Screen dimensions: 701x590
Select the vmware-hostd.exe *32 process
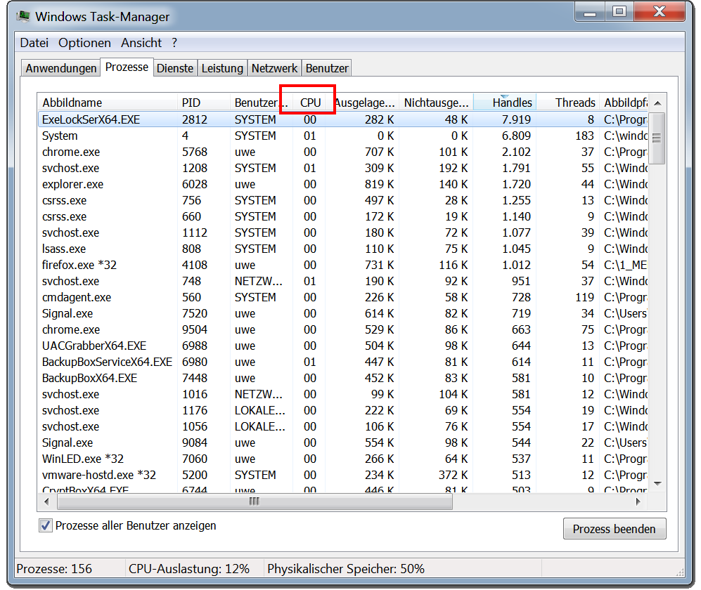(342, 475)
